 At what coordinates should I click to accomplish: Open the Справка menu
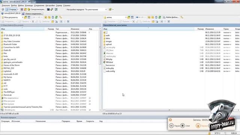point(67,6)
